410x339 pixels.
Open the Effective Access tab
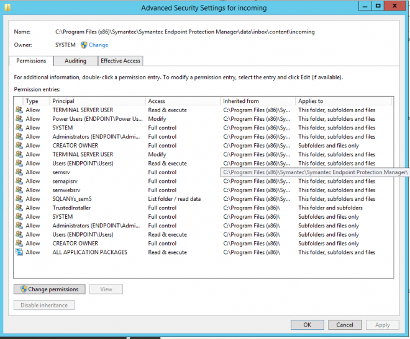(x=121, y=61)
